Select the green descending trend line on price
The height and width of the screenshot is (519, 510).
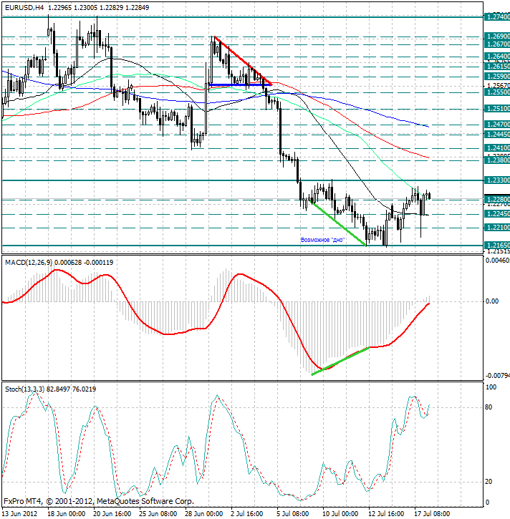(337, 225)
